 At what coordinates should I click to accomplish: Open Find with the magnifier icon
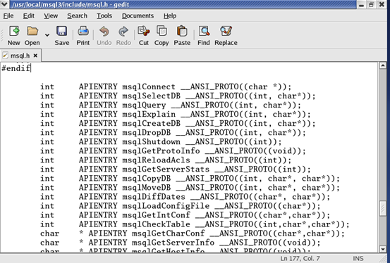(x=204, y=31)
